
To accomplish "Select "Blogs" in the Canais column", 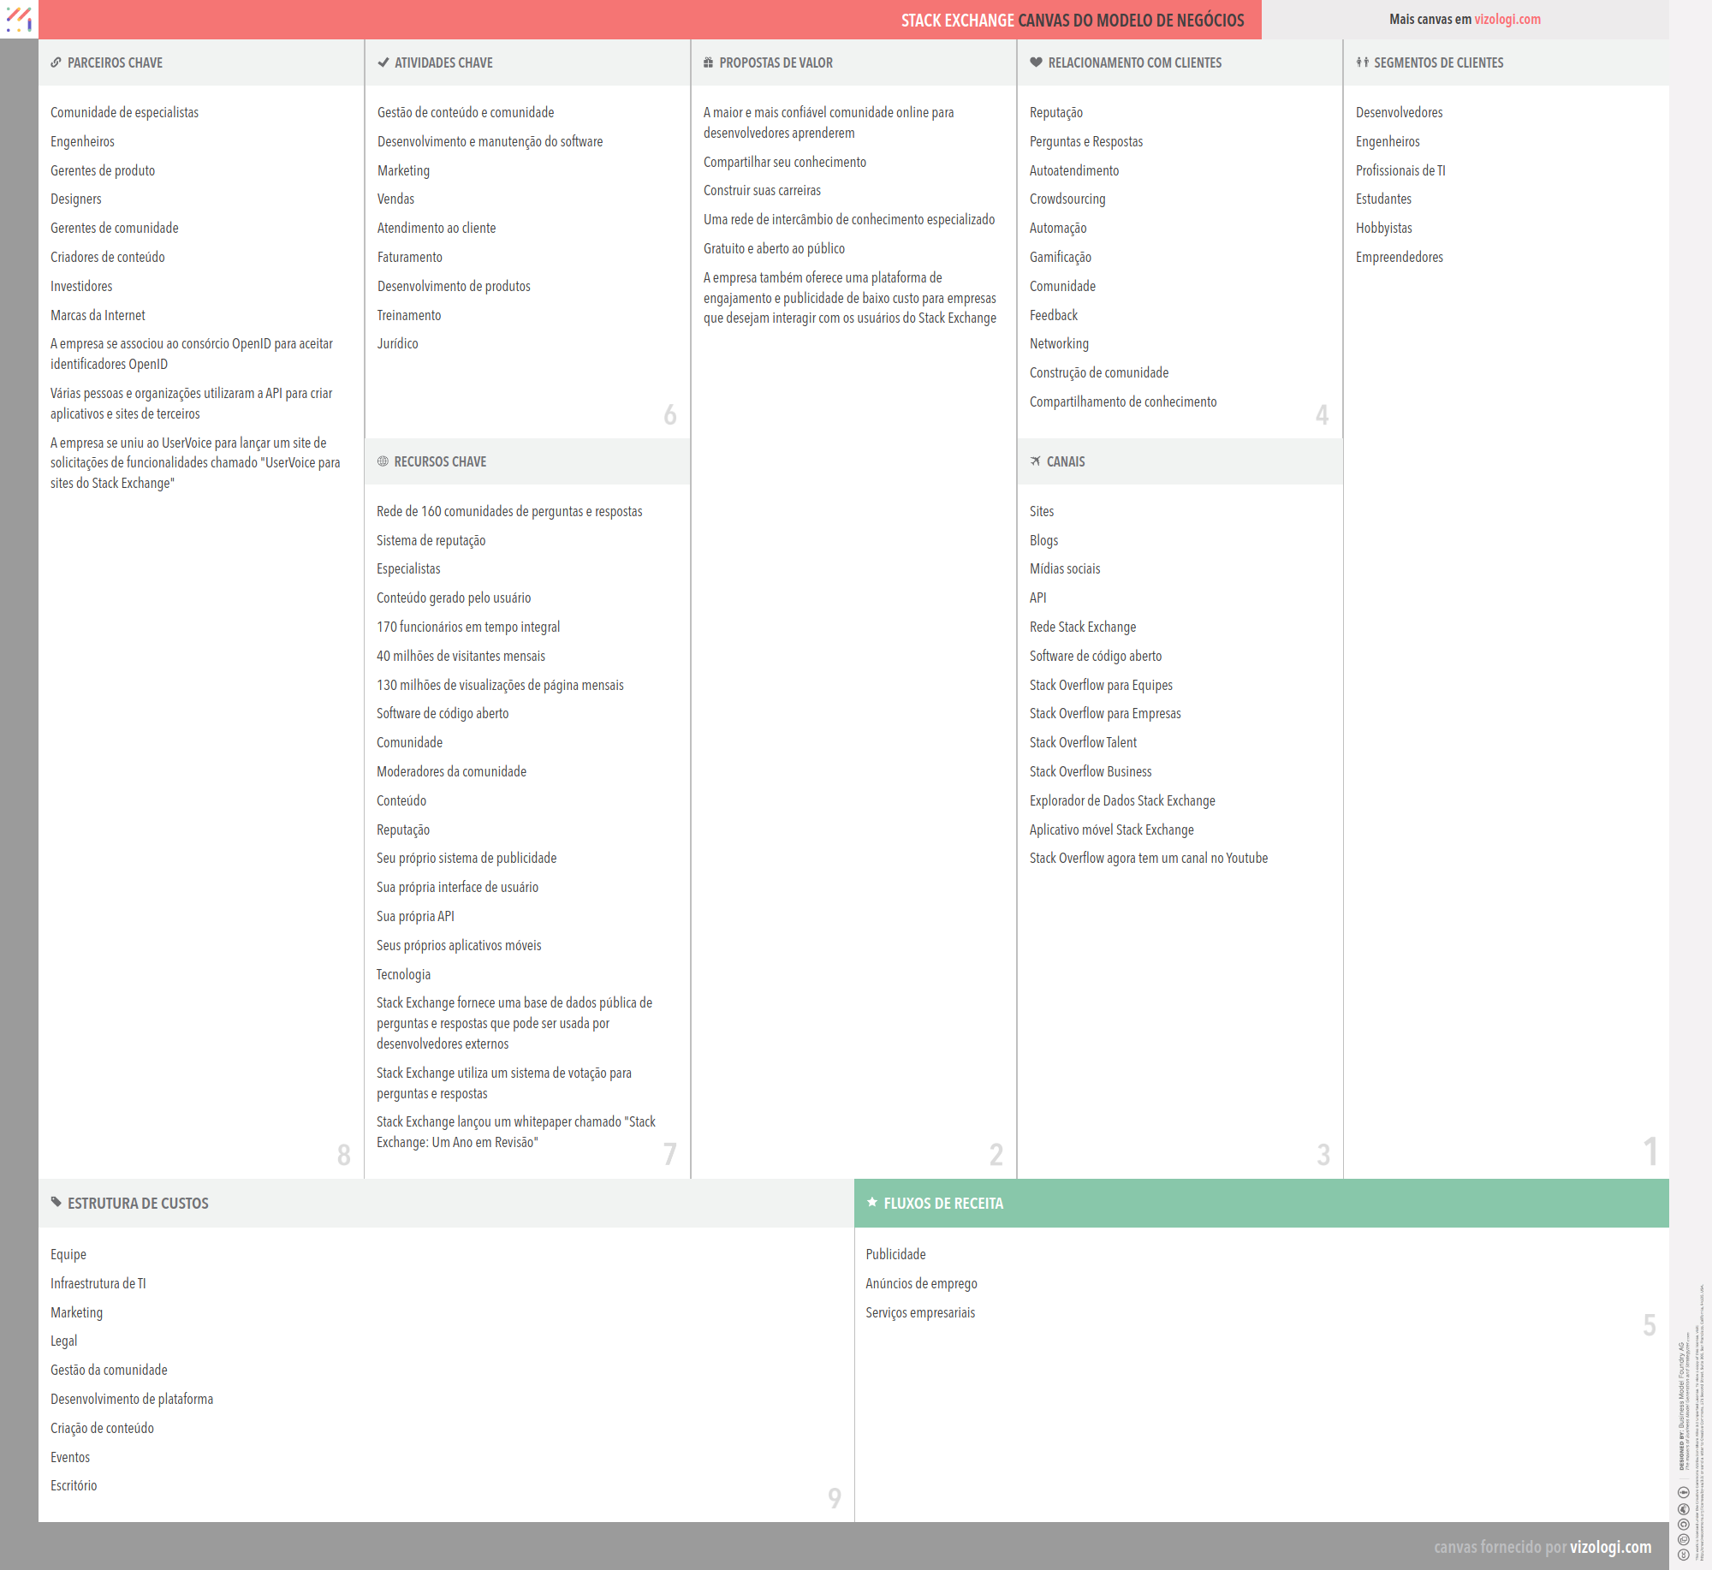I will tap(1043, 540).
